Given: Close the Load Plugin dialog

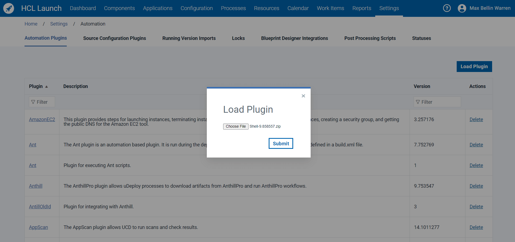Looking at the screenshot, I should (x=303, y=96).
